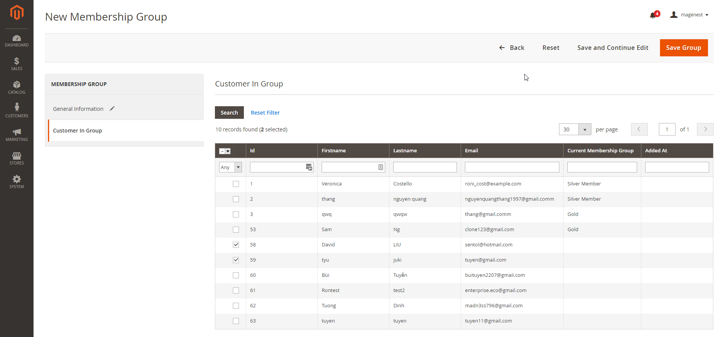Tick the checkbox for customer ID 63

coord(236,321)
